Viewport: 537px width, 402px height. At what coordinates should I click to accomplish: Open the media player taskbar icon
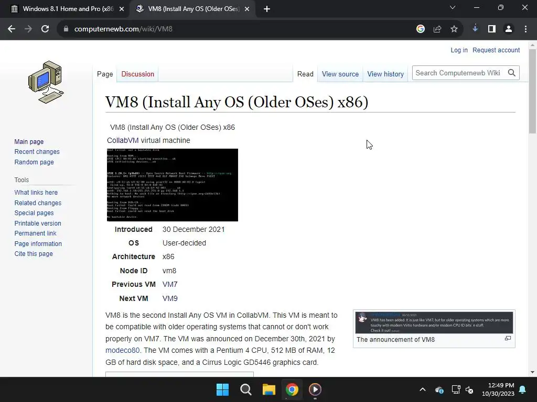tap(315, 389)
